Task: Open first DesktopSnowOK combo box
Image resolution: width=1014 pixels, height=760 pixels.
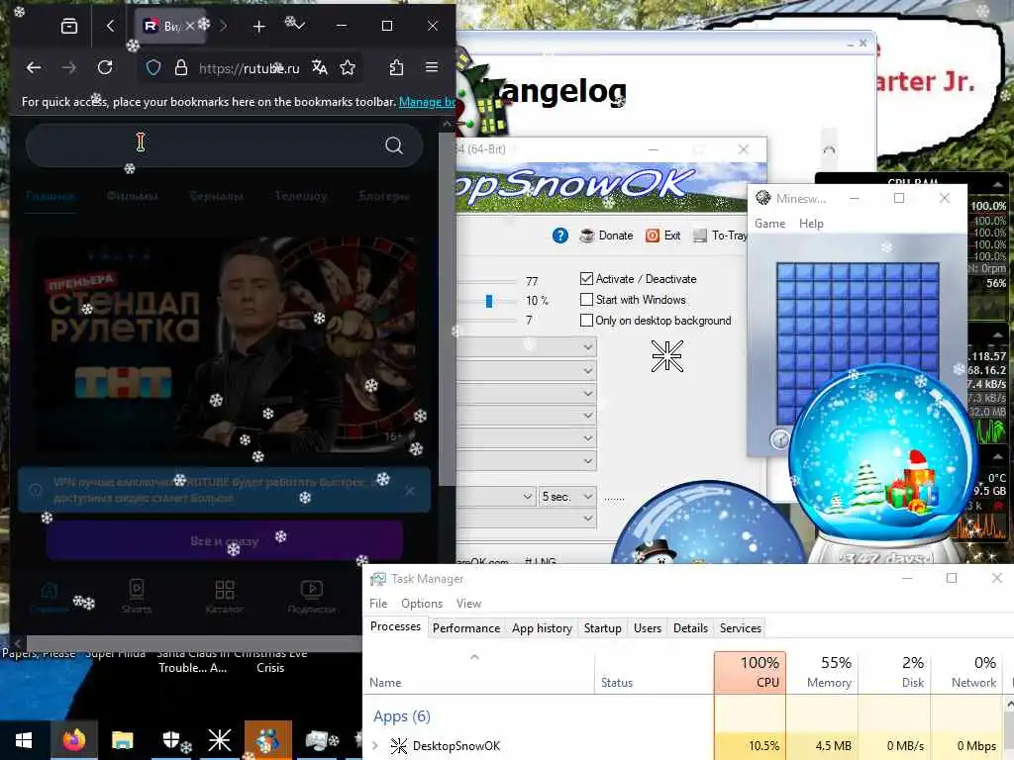Action: pyautogui.click(x=527, y=347)
